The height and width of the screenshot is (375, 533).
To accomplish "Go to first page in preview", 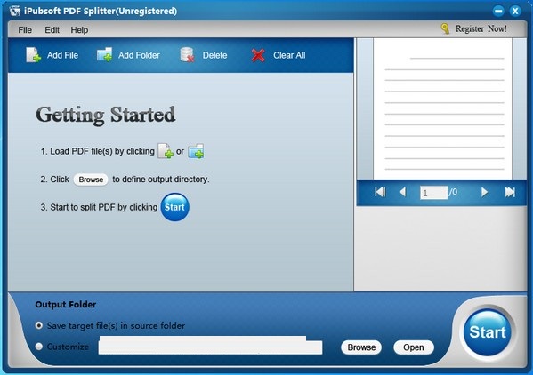I will pyautogui.click(x=380, y=192).
